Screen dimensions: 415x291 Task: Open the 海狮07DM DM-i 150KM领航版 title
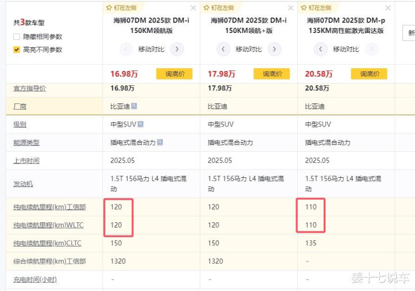pos(151,25)
